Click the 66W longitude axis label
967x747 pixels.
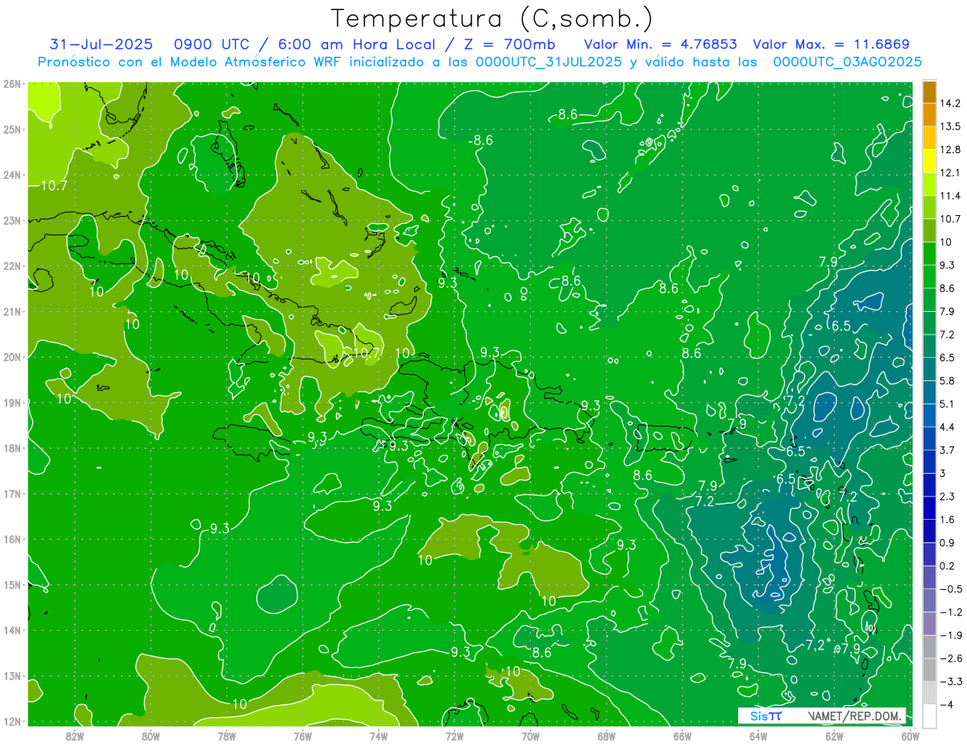point(683,736)
